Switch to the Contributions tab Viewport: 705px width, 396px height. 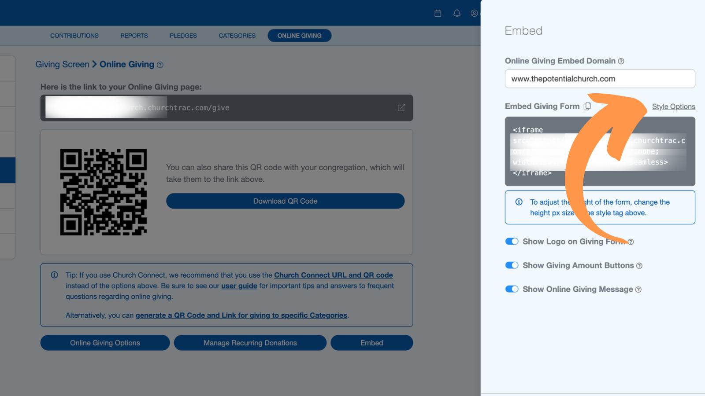click(74, 36)
